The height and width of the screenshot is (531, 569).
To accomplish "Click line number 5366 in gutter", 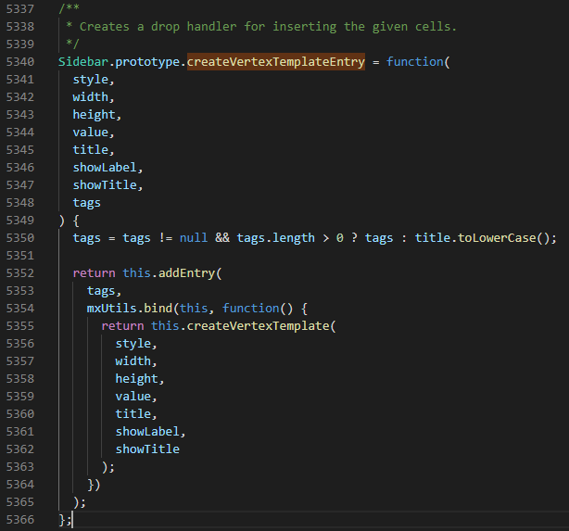I will 20,520.
